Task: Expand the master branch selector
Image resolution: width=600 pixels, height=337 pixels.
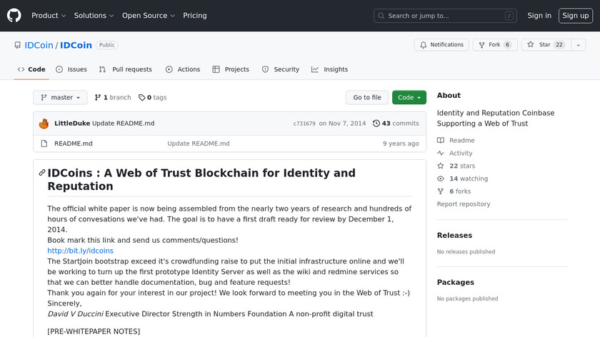Action: (x=60, y=98)
